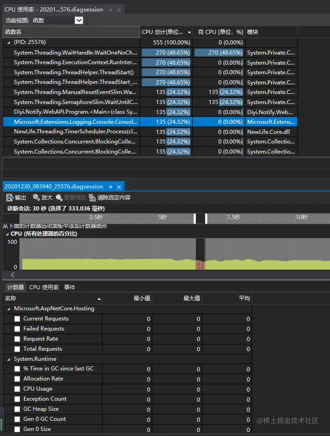Screen dimensions: 330x436
Task: Check the % Time in GC checkbox
Action: pyautogui.click(x=17, y=369)
